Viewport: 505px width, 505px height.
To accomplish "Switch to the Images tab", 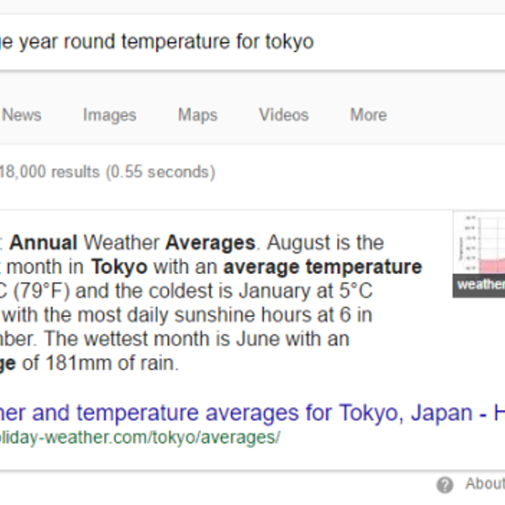I will click(109, 115).
